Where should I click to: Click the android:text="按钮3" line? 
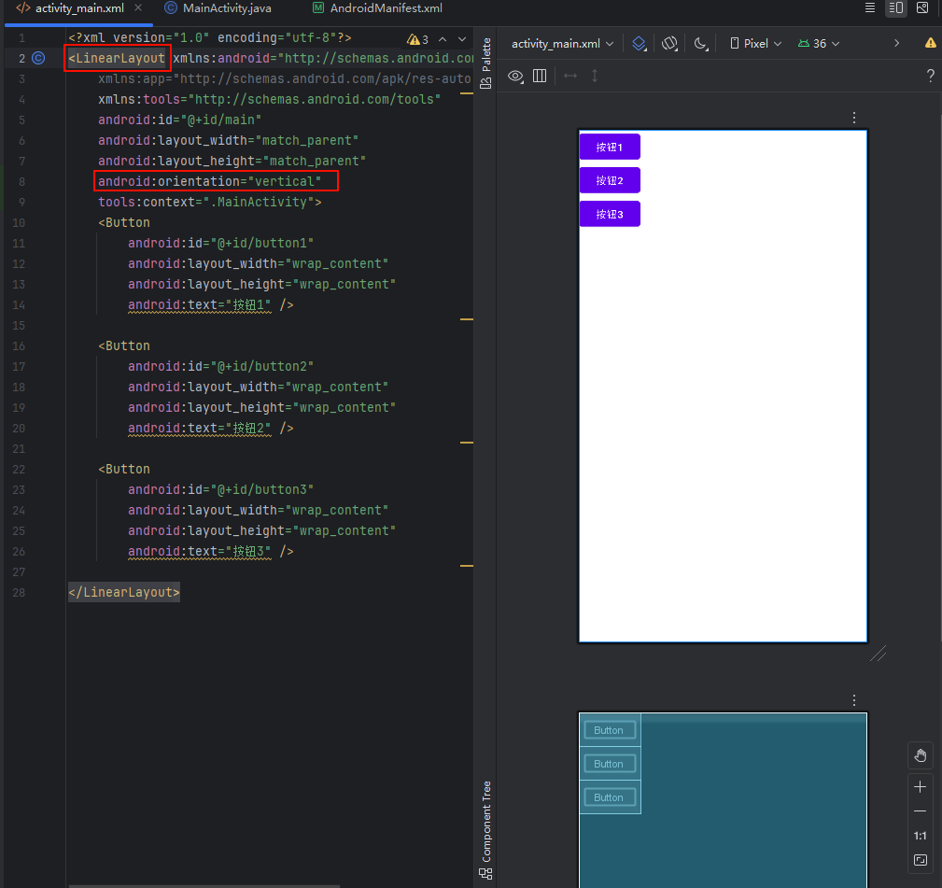click(210, 552)
